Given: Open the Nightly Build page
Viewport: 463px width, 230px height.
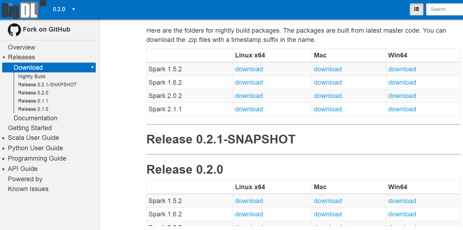Looking at the screenshot, I should 32,76.
